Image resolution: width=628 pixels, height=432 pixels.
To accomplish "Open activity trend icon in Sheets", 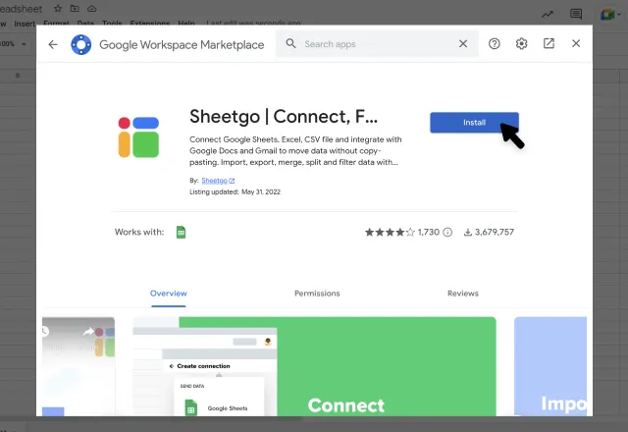I will coord(548,15).
